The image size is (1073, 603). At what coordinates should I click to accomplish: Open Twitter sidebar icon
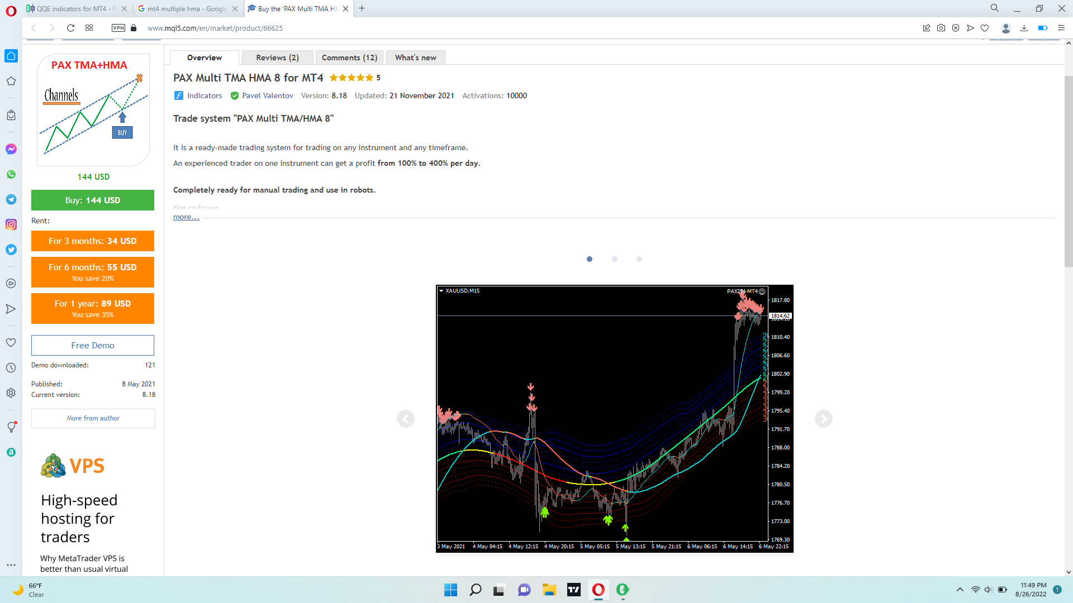click(x=11, y=250)
